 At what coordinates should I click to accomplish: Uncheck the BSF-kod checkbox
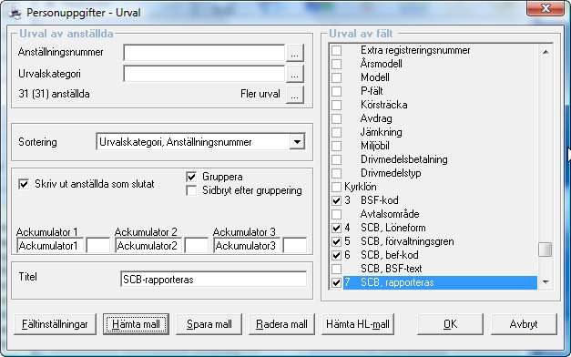[x=336, y=200]
